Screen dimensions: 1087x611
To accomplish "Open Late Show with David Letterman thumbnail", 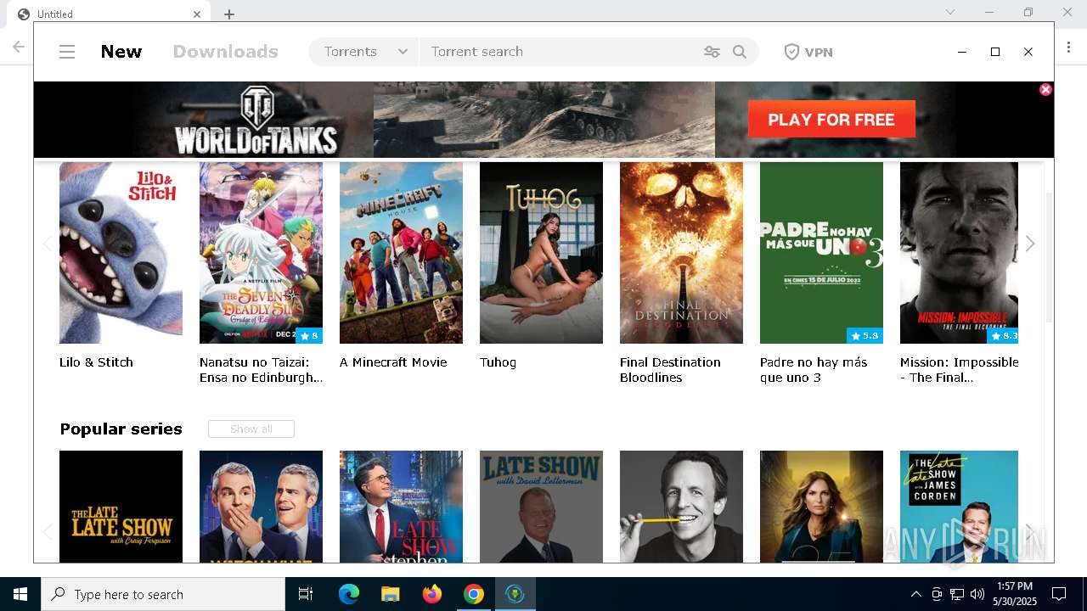I will click(541, 507).
